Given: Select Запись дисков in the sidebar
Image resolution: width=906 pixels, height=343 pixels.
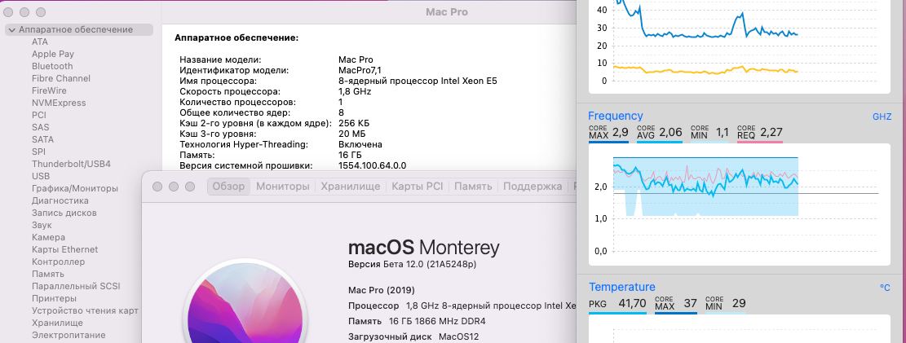Looking at the screenshot, I should pyautogui.click(x=64, y=213).
